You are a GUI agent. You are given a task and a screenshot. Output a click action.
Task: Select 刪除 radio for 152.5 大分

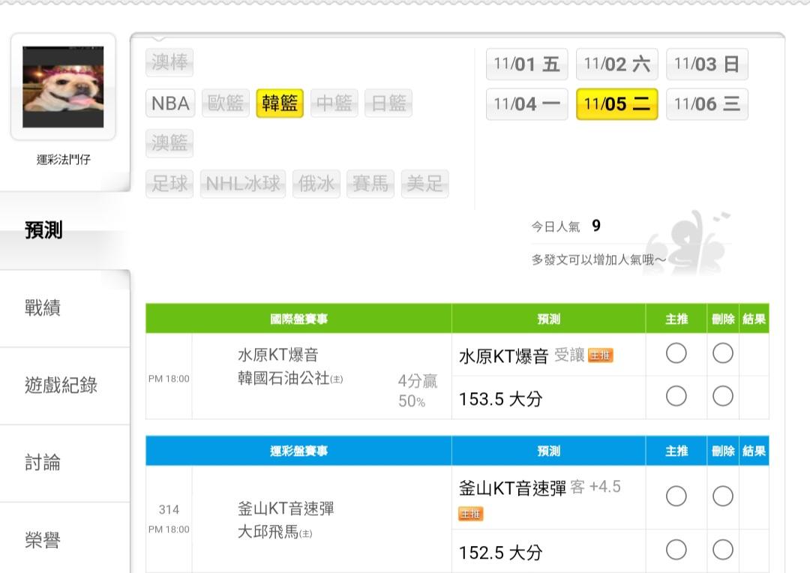pos(722,550)
